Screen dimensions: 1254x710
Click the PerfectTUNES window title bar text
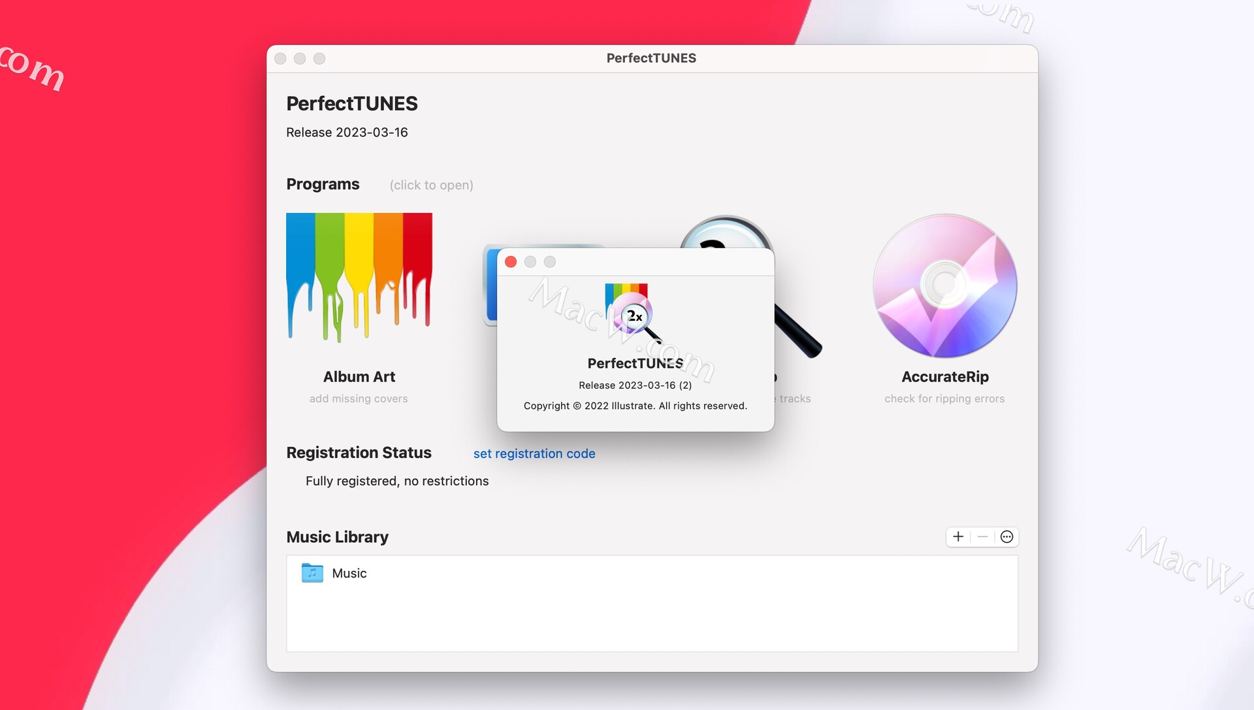pos(651,58)
